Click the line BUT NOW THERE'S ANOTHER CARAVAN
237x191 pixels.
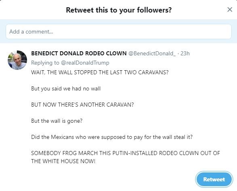pyautogui.click(x=82, y=105)
